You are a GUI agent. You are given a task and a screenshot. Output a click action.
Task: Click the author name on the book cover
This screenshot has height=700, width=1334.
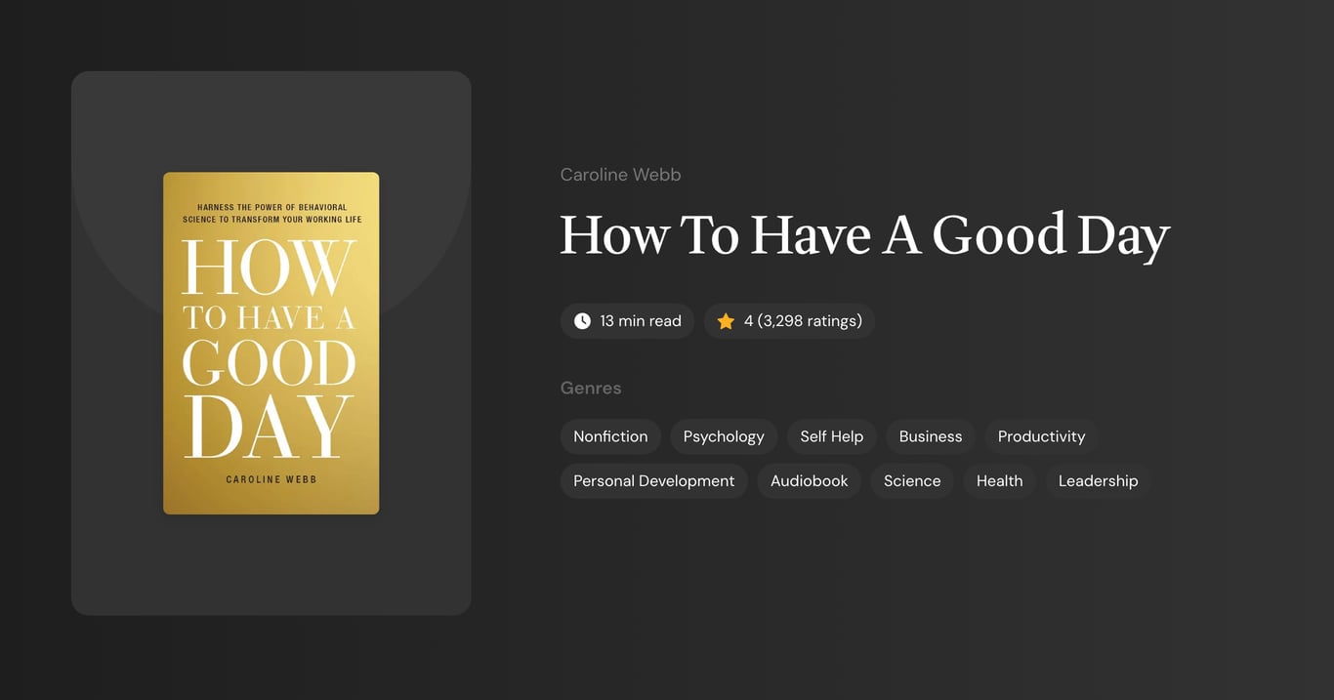click(x=271, y=478)
